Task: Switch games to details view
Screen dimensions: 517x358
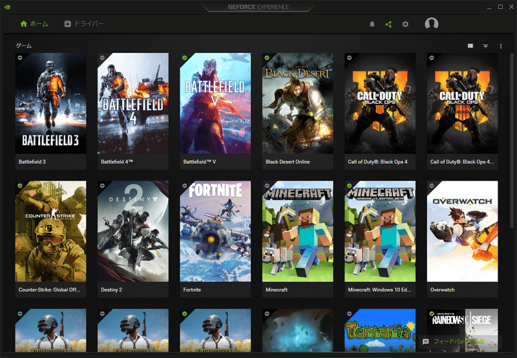Action: point(470,46)
